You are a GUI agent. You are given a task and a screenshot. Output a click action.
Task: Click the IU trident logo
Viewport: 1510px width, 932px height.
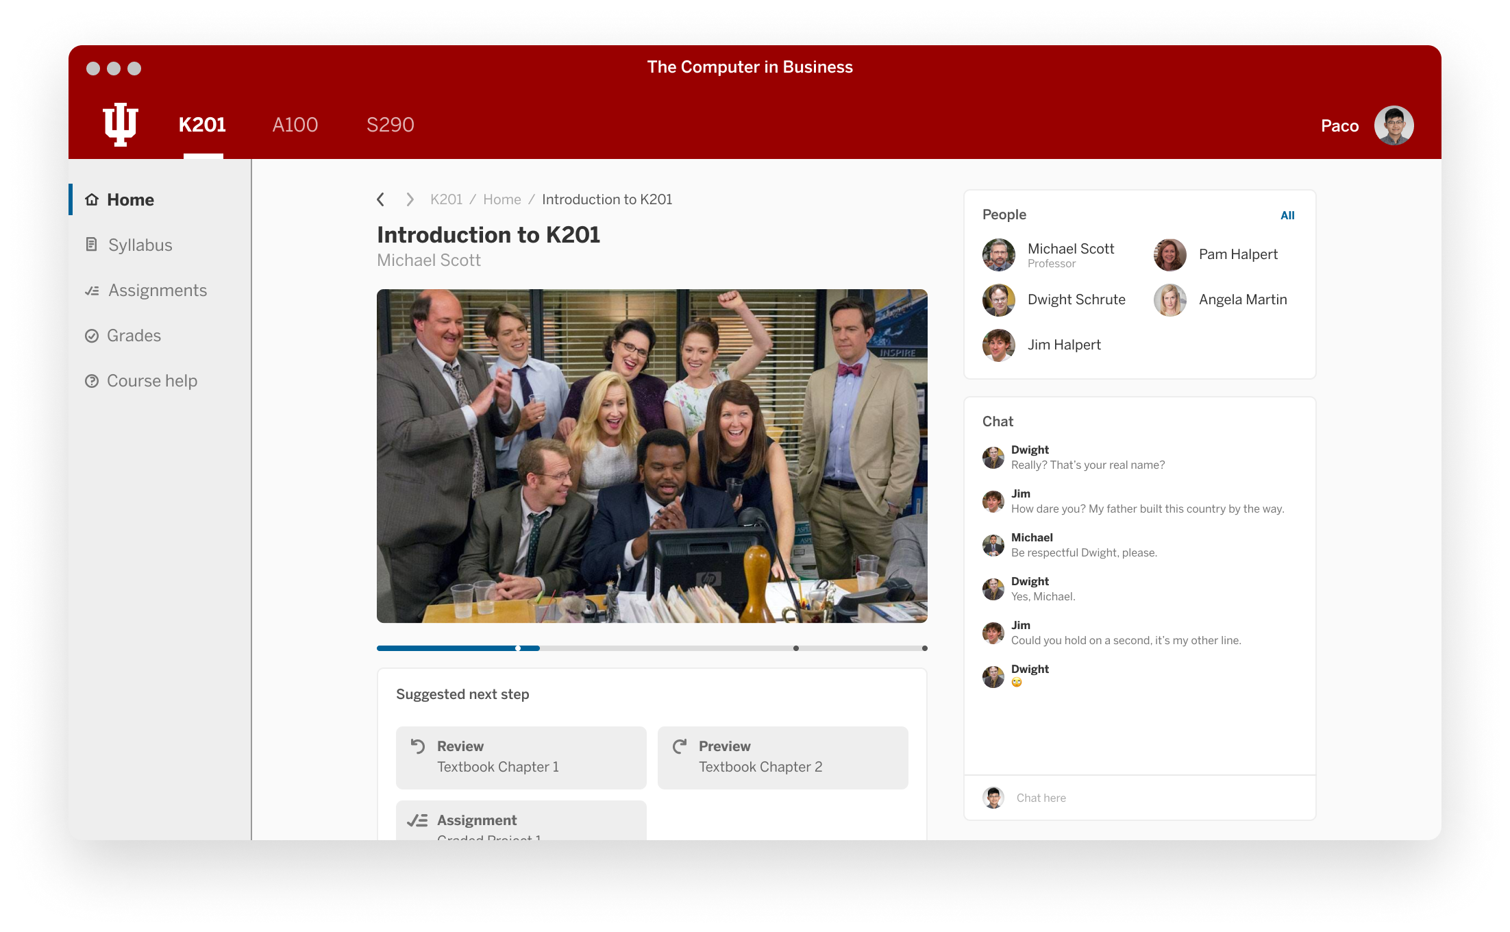pos(121,125)
